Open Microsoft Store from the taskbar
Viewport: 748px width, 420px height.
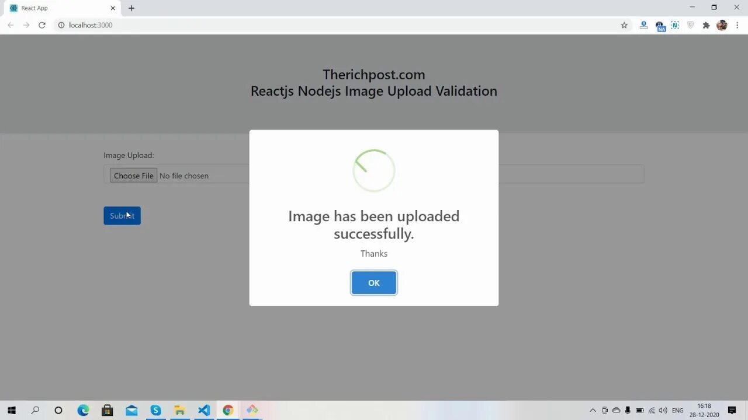click(x=107, y=410)
